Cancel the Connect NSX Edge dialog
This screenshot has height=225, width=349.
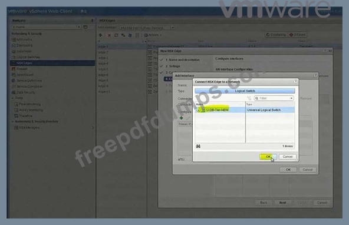287,157
